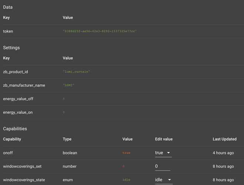Click the energy_value_off value
The width and height of the screenshot is (244, 185).
(x=64, y=99)
